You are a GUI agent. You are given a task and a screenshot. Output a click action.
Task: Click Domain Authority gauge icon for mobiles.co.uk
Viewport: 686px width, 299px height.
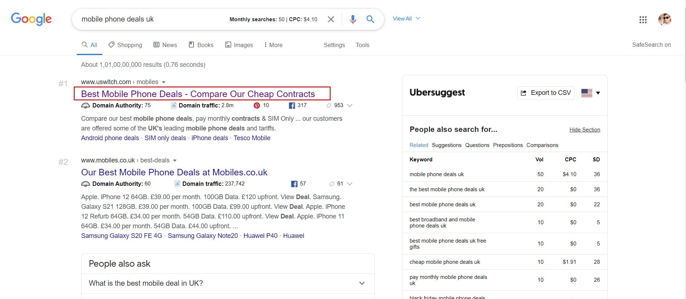[x=85, y=184]
